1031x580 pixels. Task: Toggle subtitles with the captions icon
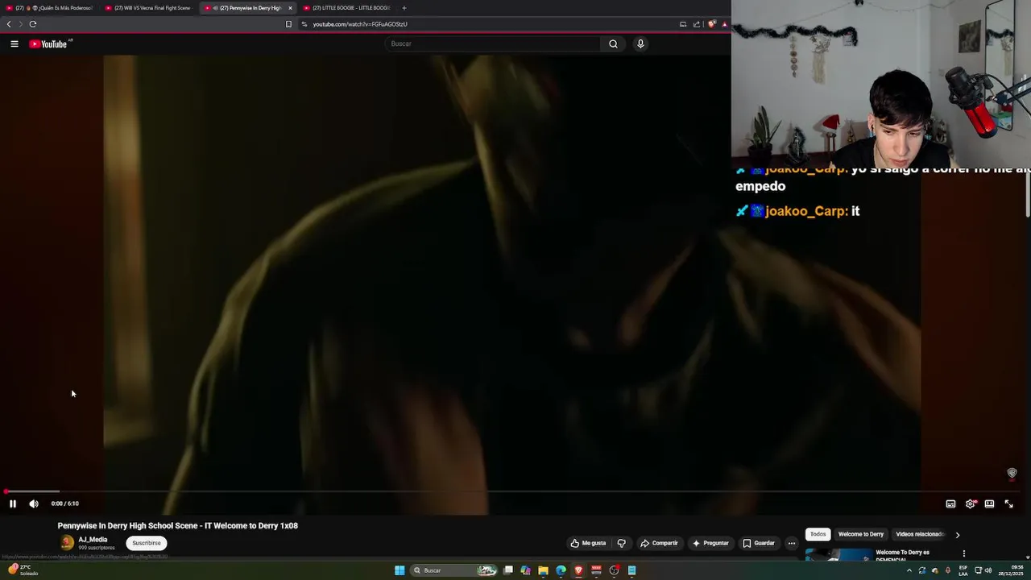[950, 503]
